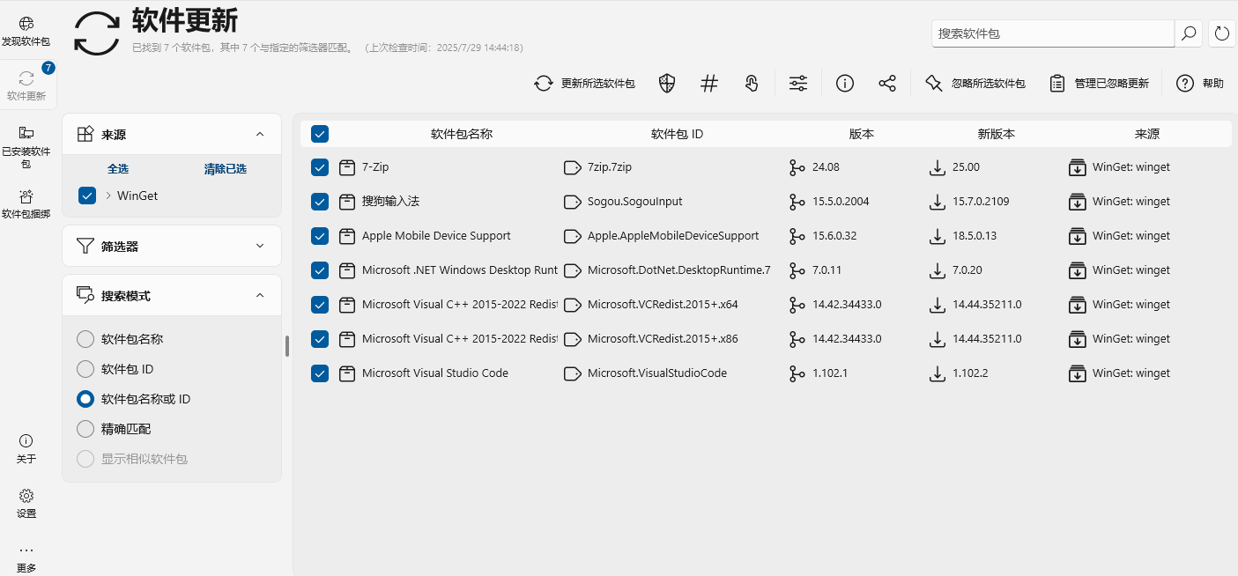This screenshot has height=576, width=1238.
Task: Open the 关于 page
Action: [x=26, y=448]
